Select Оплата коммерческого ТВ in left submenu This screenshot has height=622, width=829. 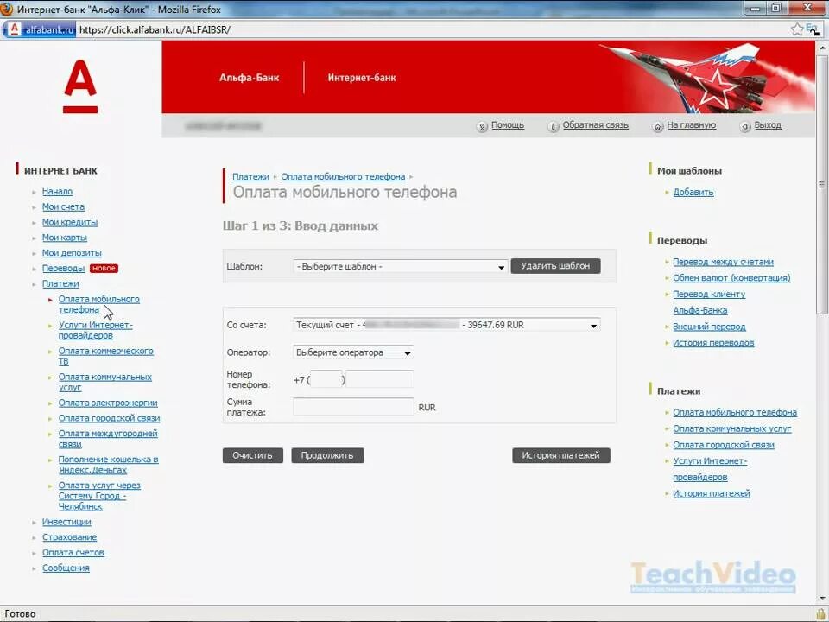tap(105, 356)
